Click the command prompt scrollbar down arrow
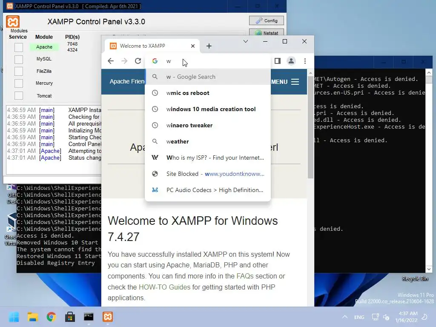The height and width of the screenshot is (327, 436). pyautogui.click(x=429, y=269)
